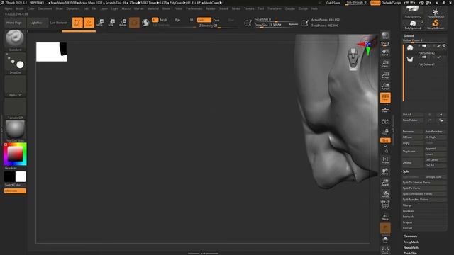Open the Alpha menu

(x=9, y=8)
